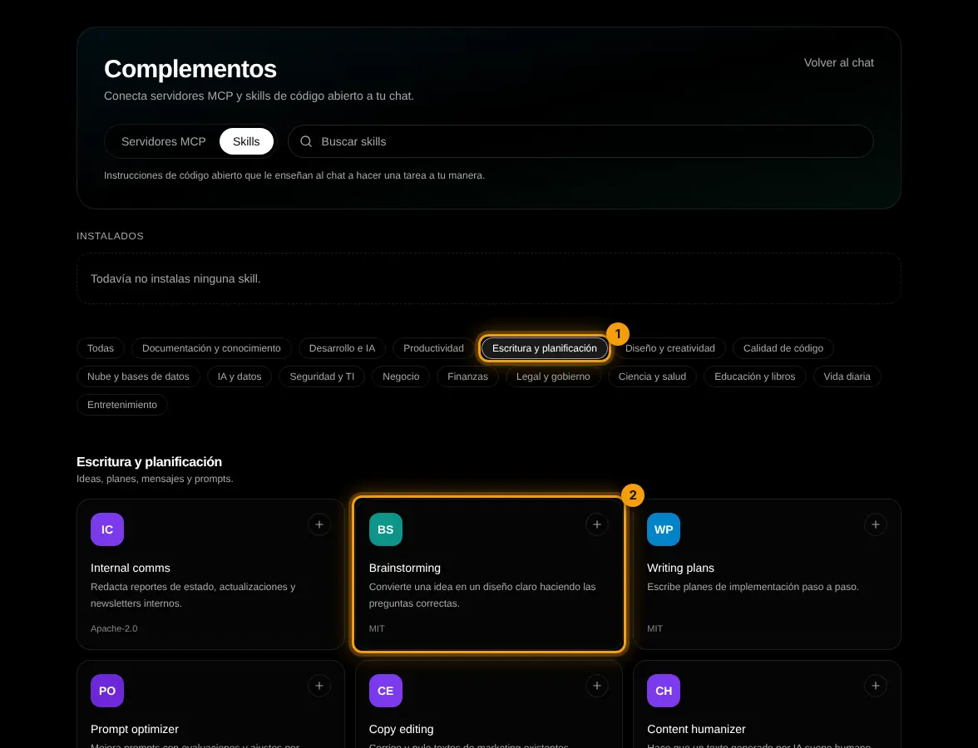Click 'Escribe planes de implementación paso a paso.'

(753, 587)
